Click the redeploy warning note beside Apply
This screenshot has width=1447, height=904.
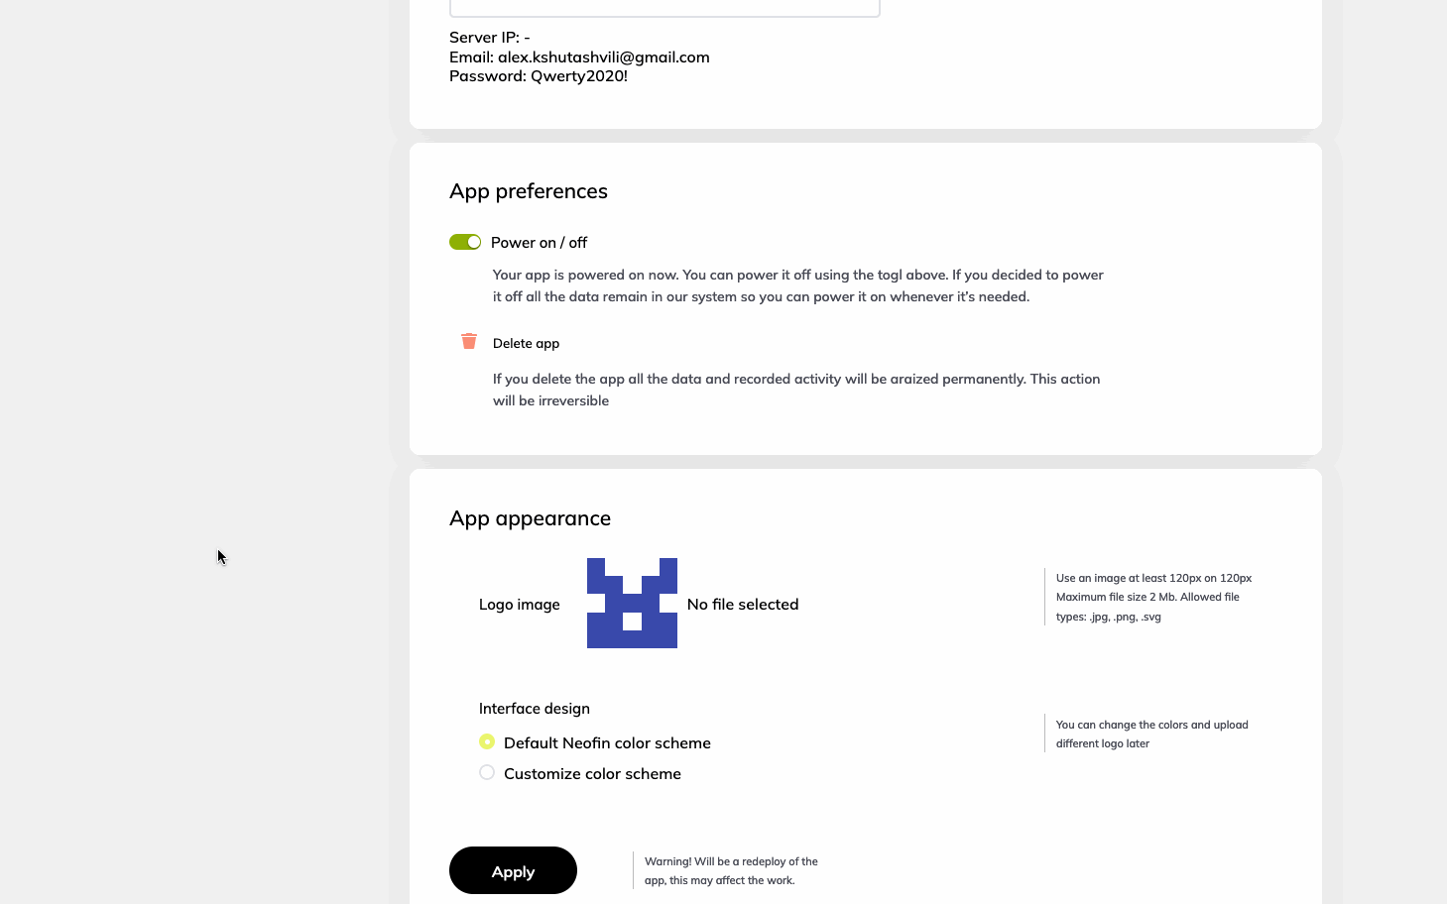[x=731, y=870]
